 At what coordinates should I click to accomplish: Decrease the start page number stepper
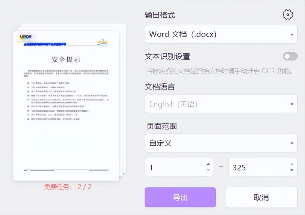point(208,170)
